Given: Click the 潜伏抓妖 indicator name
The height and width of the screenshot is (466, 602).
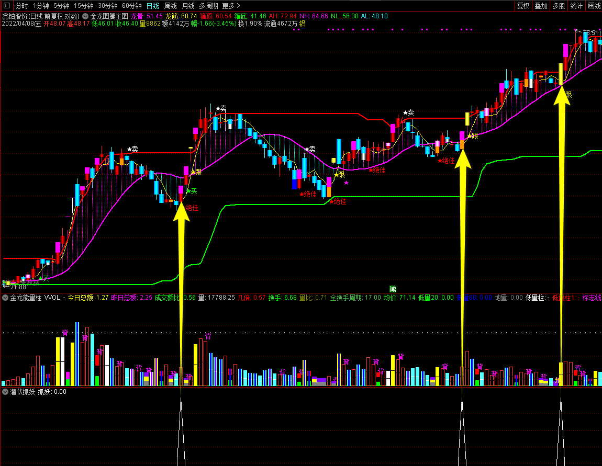Looking at the screenshot, I should click(23, 392).
